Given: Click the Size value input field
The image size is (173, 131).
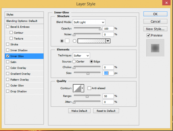Looking at the screenshot, I should point(108,73).
